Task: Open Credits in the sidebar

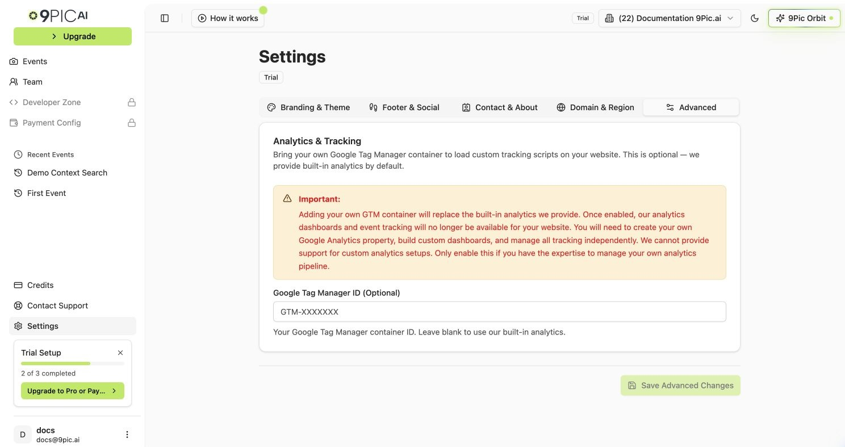Action: click(x=73, y=285)
